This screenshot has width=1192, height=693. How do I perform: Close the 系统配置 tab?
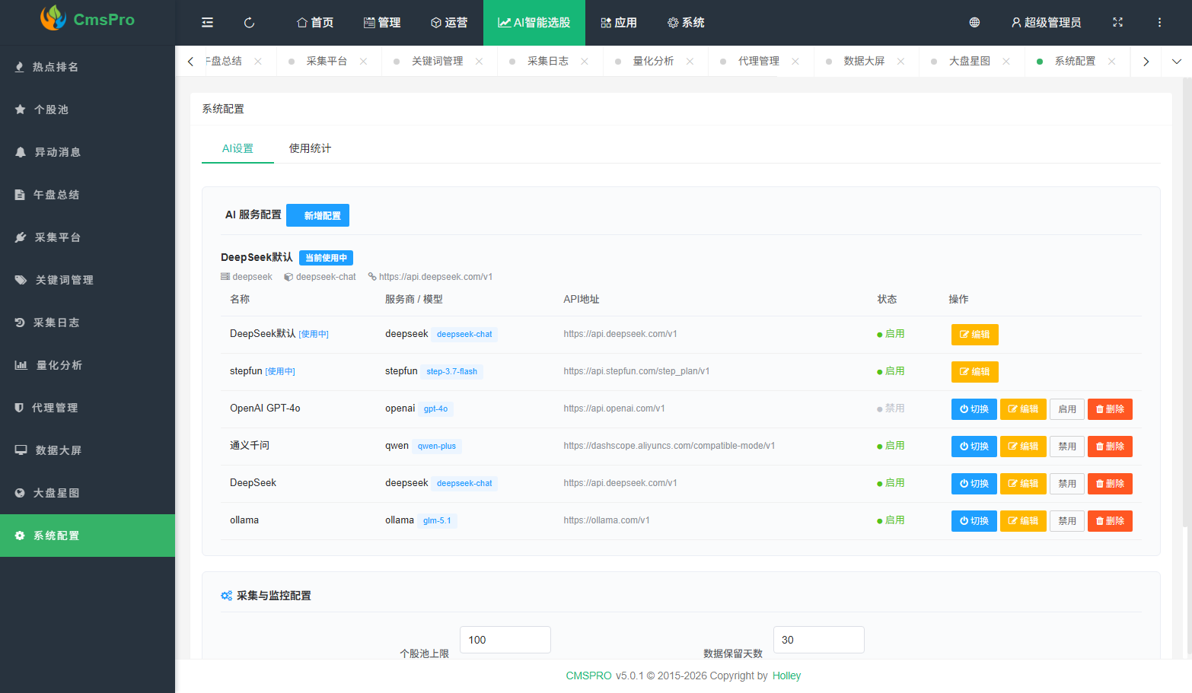(x=1111, y=62)
